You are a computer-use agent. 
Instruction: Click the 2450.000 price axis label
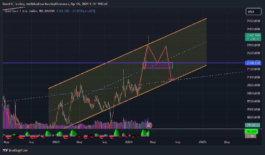(x=253, y=21)
